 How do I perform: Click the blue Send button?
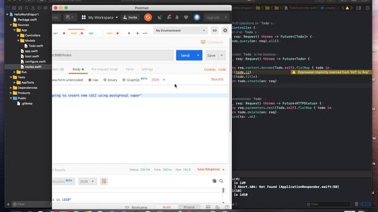(x=185, y=55)
